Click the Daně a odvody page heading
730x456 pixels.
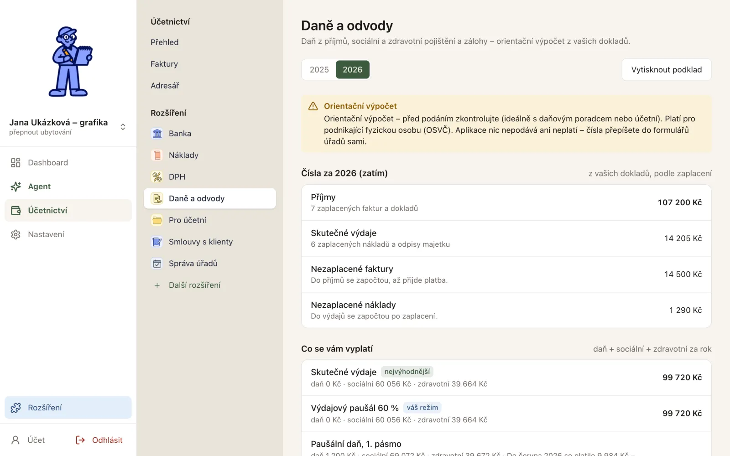[x=347, y=26]
